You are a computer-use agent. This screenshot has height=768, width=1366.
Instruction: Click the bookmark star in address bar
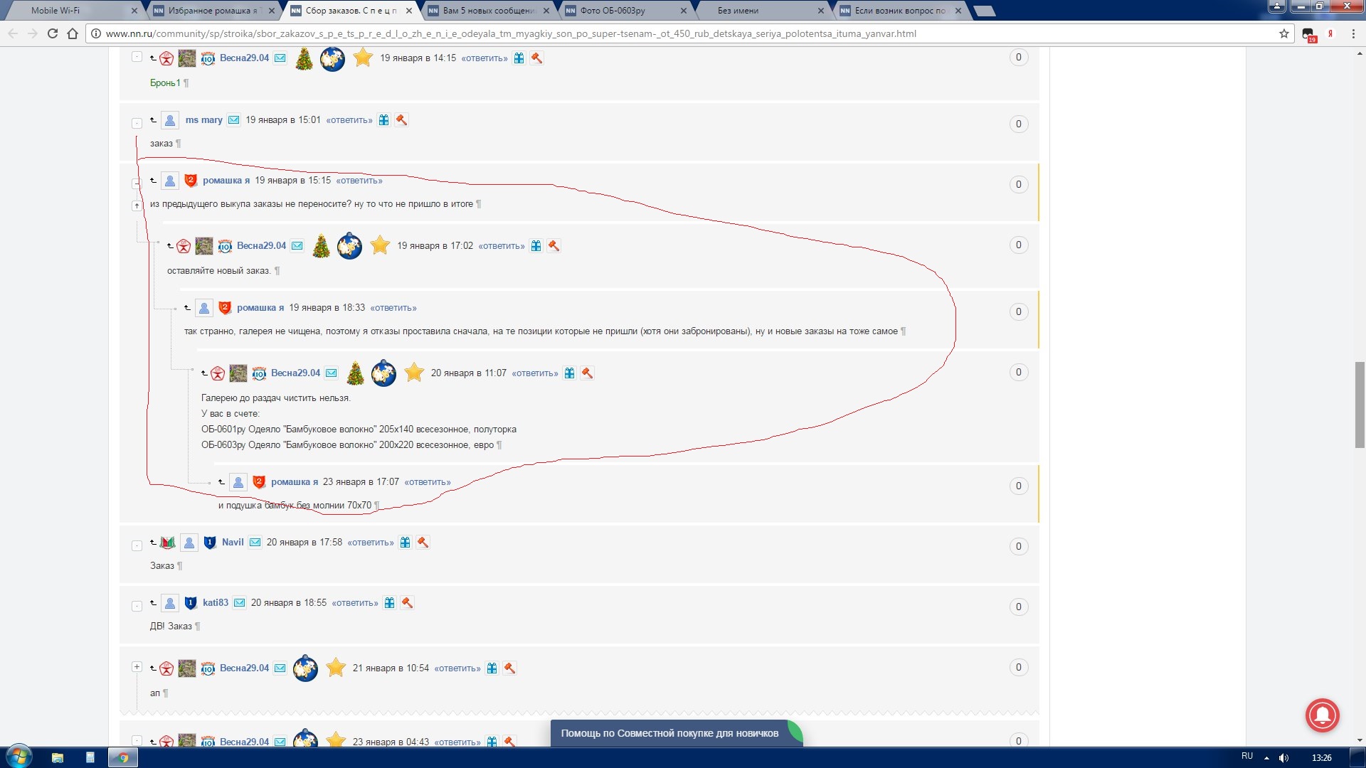(x=1283, y=33)
